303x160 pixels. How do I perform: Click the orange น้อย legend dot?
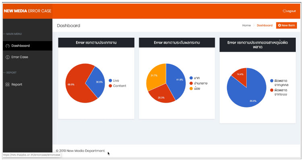pos(191,89)
